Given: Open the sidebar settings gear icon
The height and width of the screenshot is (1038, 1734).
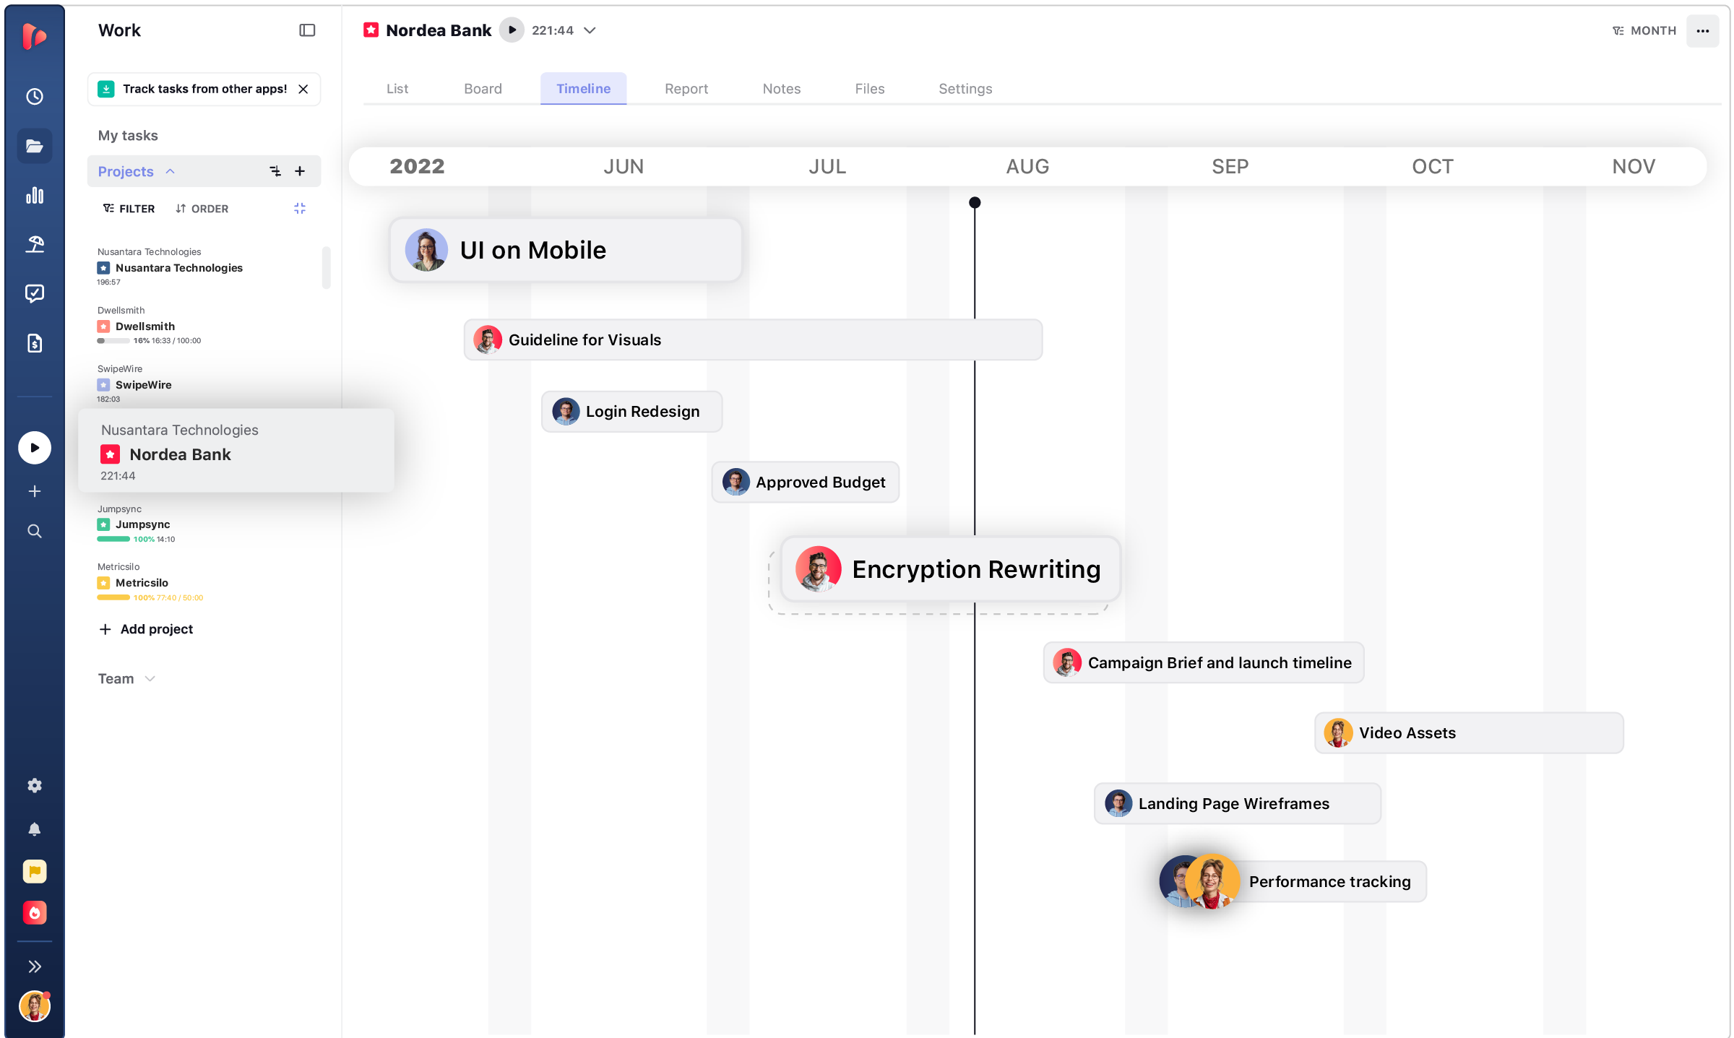Looking at the screenshot, I should 35,785.
